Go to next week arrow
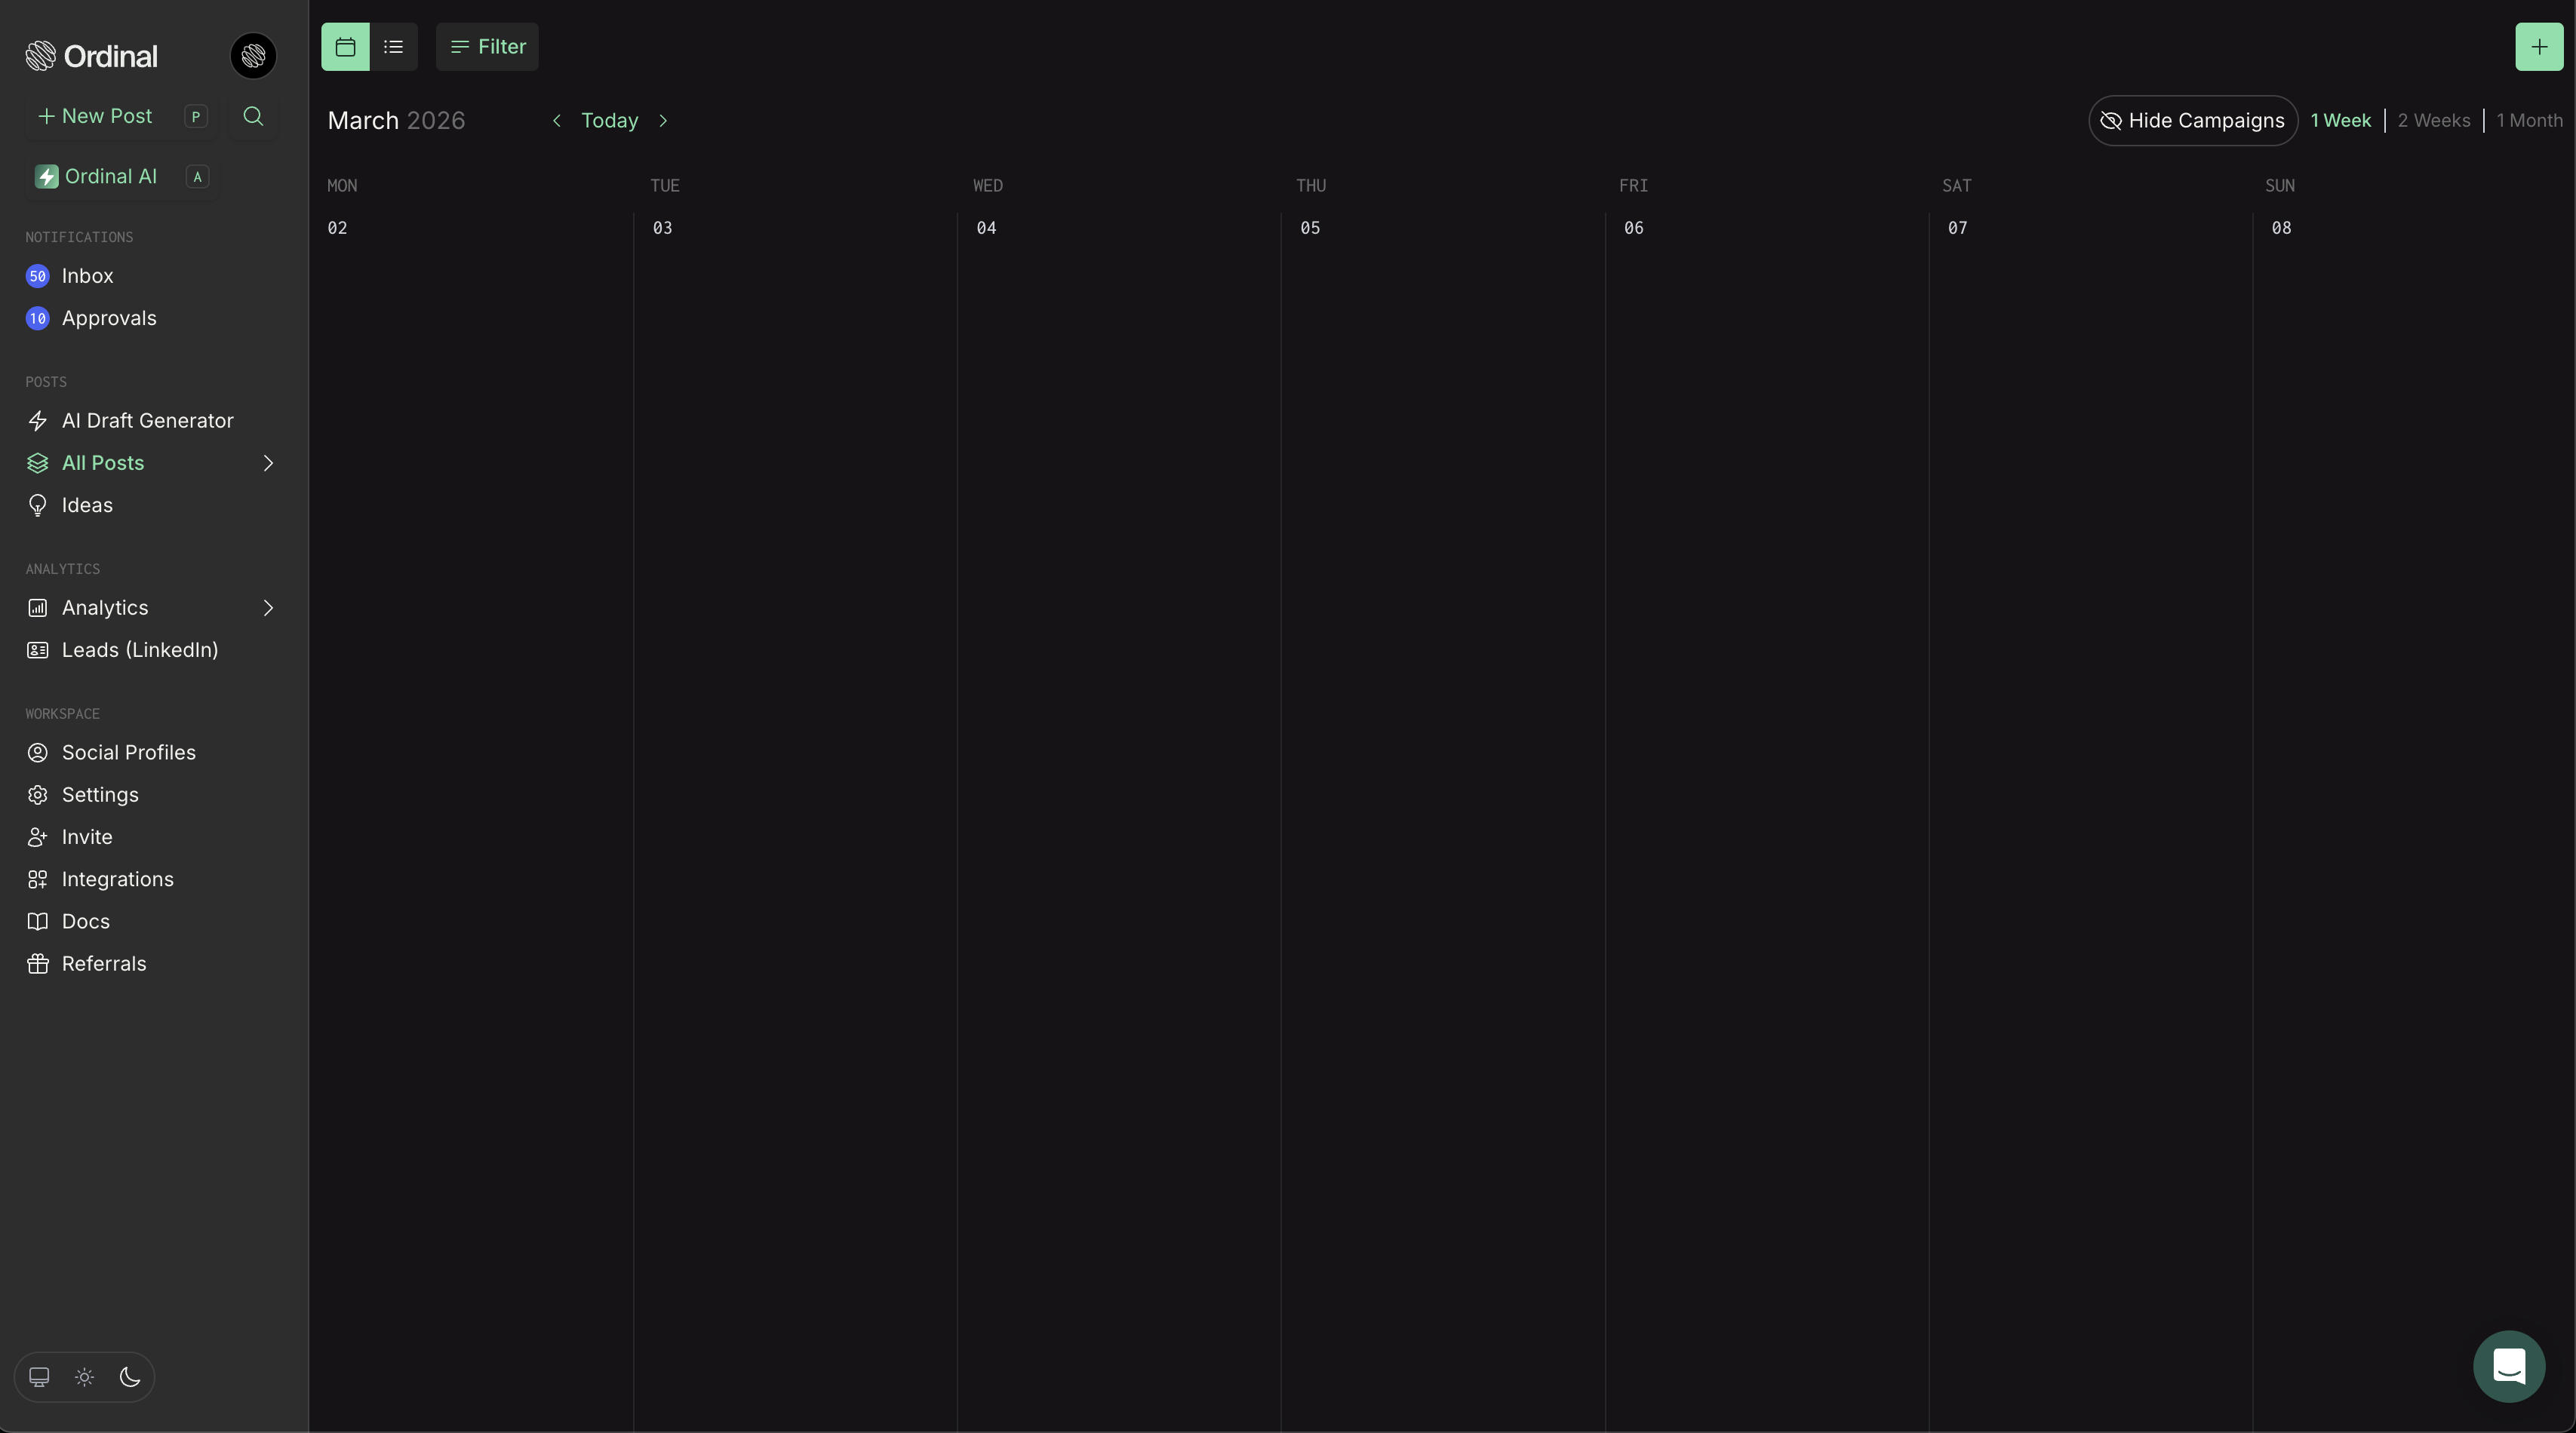The height and width of the screenshot is (1433, 2576). pyautogui.click(x=663, y=121)
